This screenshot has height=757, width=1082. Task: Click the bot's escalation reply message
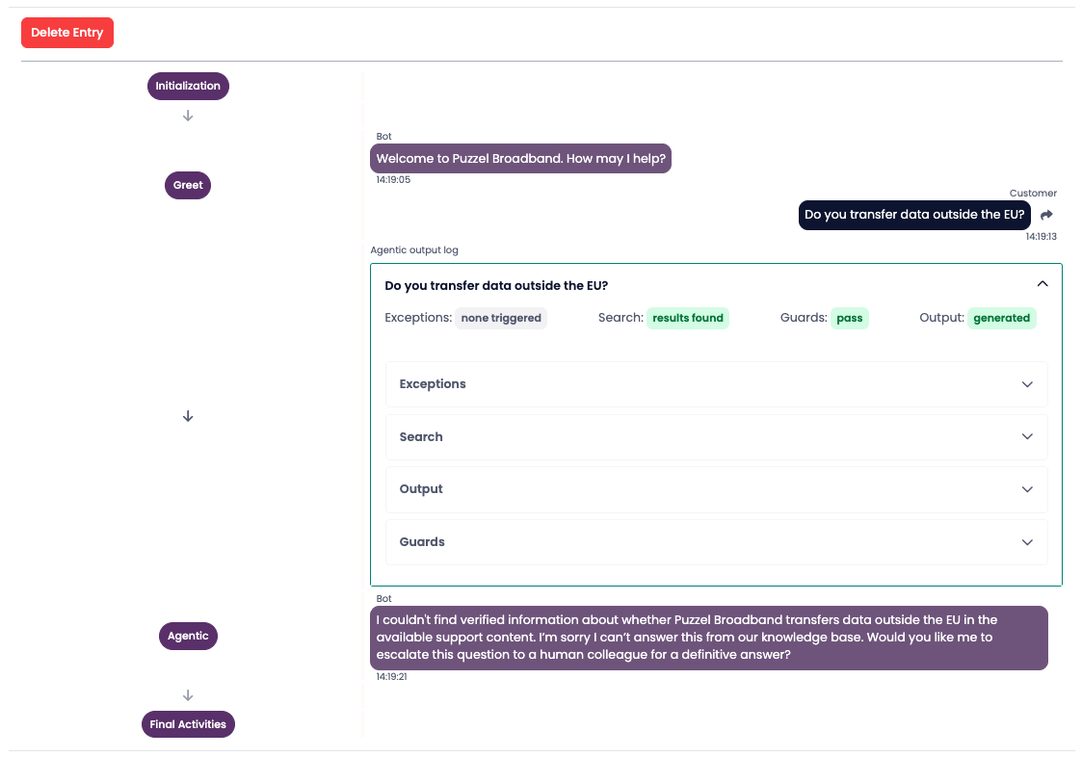(x=708, y=638)
